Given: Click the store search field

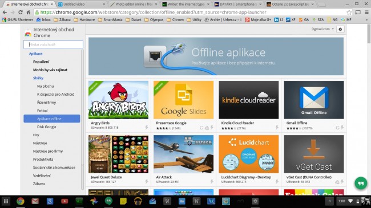Looking at the screenshot, I should 53,44.
